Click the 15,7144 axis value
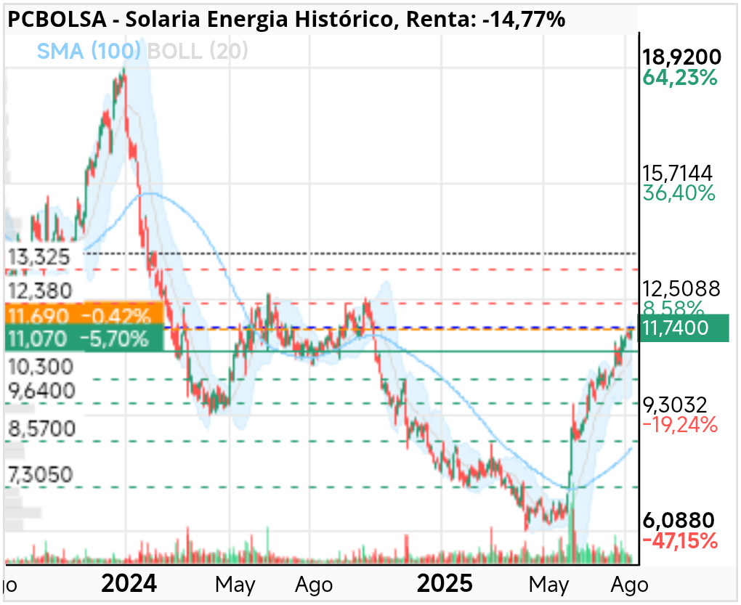This screenshot has height=605, width=741. click(x=677, y=173)
